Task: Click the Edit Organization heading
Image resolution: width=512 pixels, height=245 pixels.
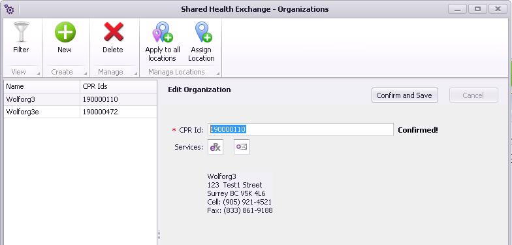Action: click(199, 90)
